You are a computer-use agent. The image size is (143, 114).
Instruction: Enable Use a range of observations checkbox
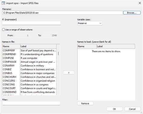4,30
